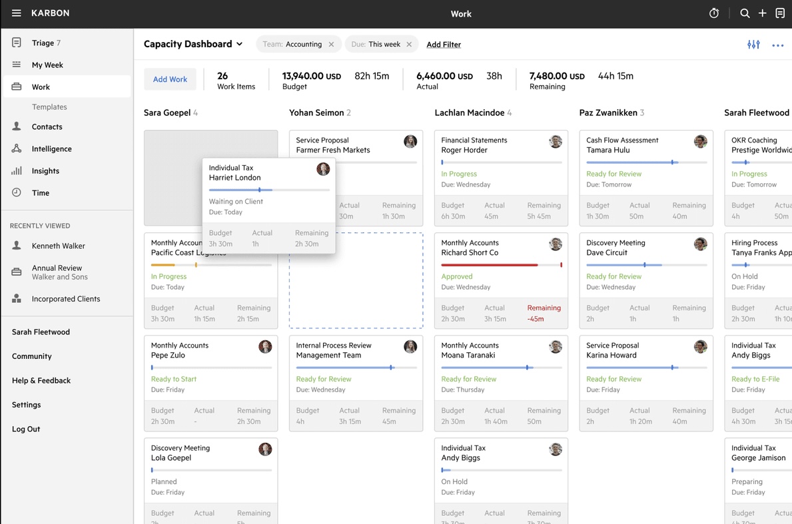The width and height of the screenshot is (792, 524).
Task: Click Log Out at the bottom sidebar
Action: pyautogui.click(x=25, y=429)
